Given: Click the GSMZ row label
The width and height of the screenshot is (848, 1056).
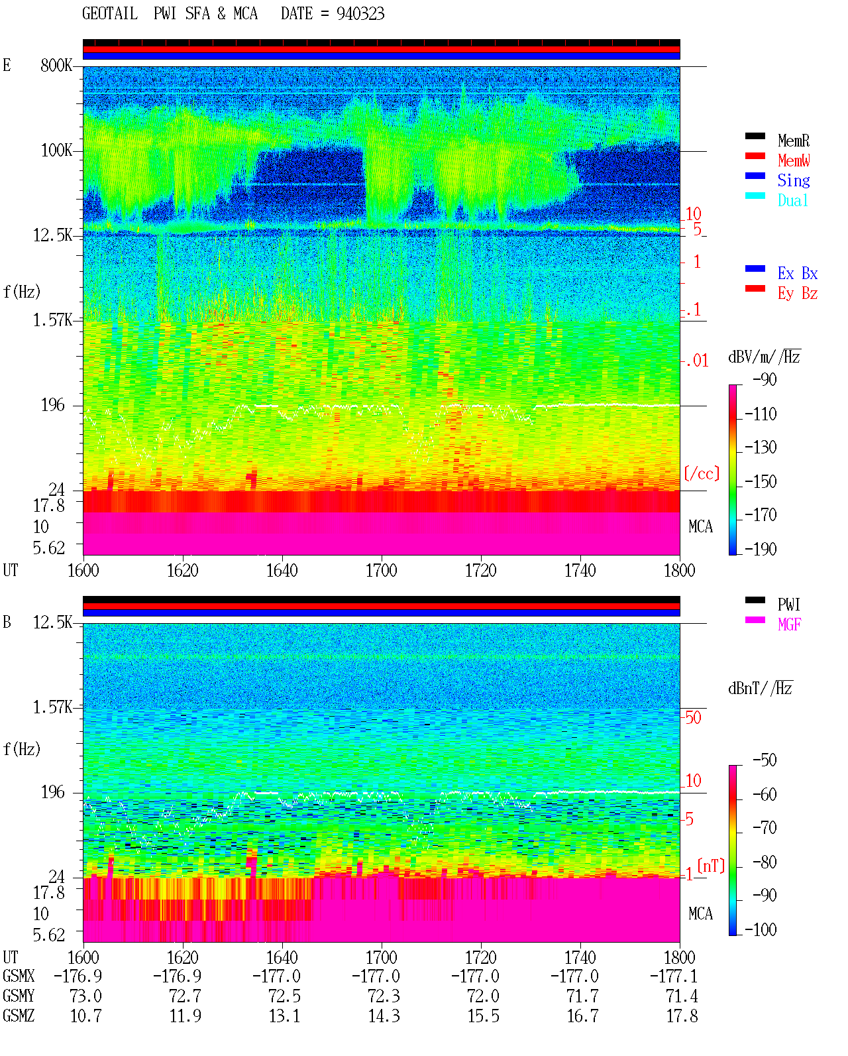Looking at the screenshot, I should coord(19,1016).
